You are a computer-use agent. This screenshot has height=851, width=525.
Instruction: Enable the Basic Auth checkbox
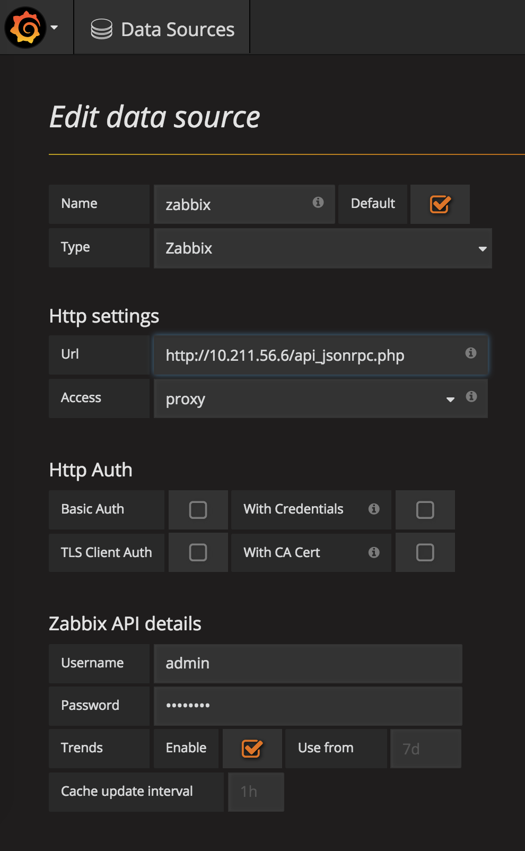(x=198, y=510)
